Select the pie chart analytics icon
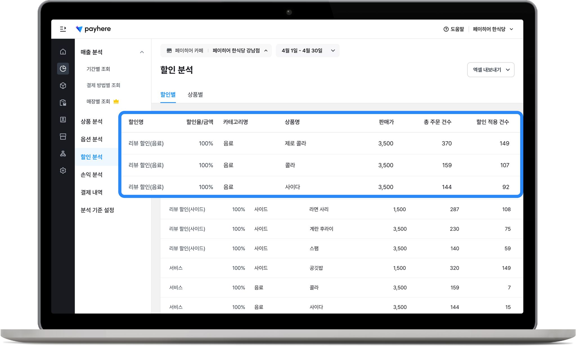The height and width of the screenshot is (347, 576). coord(63,69)
